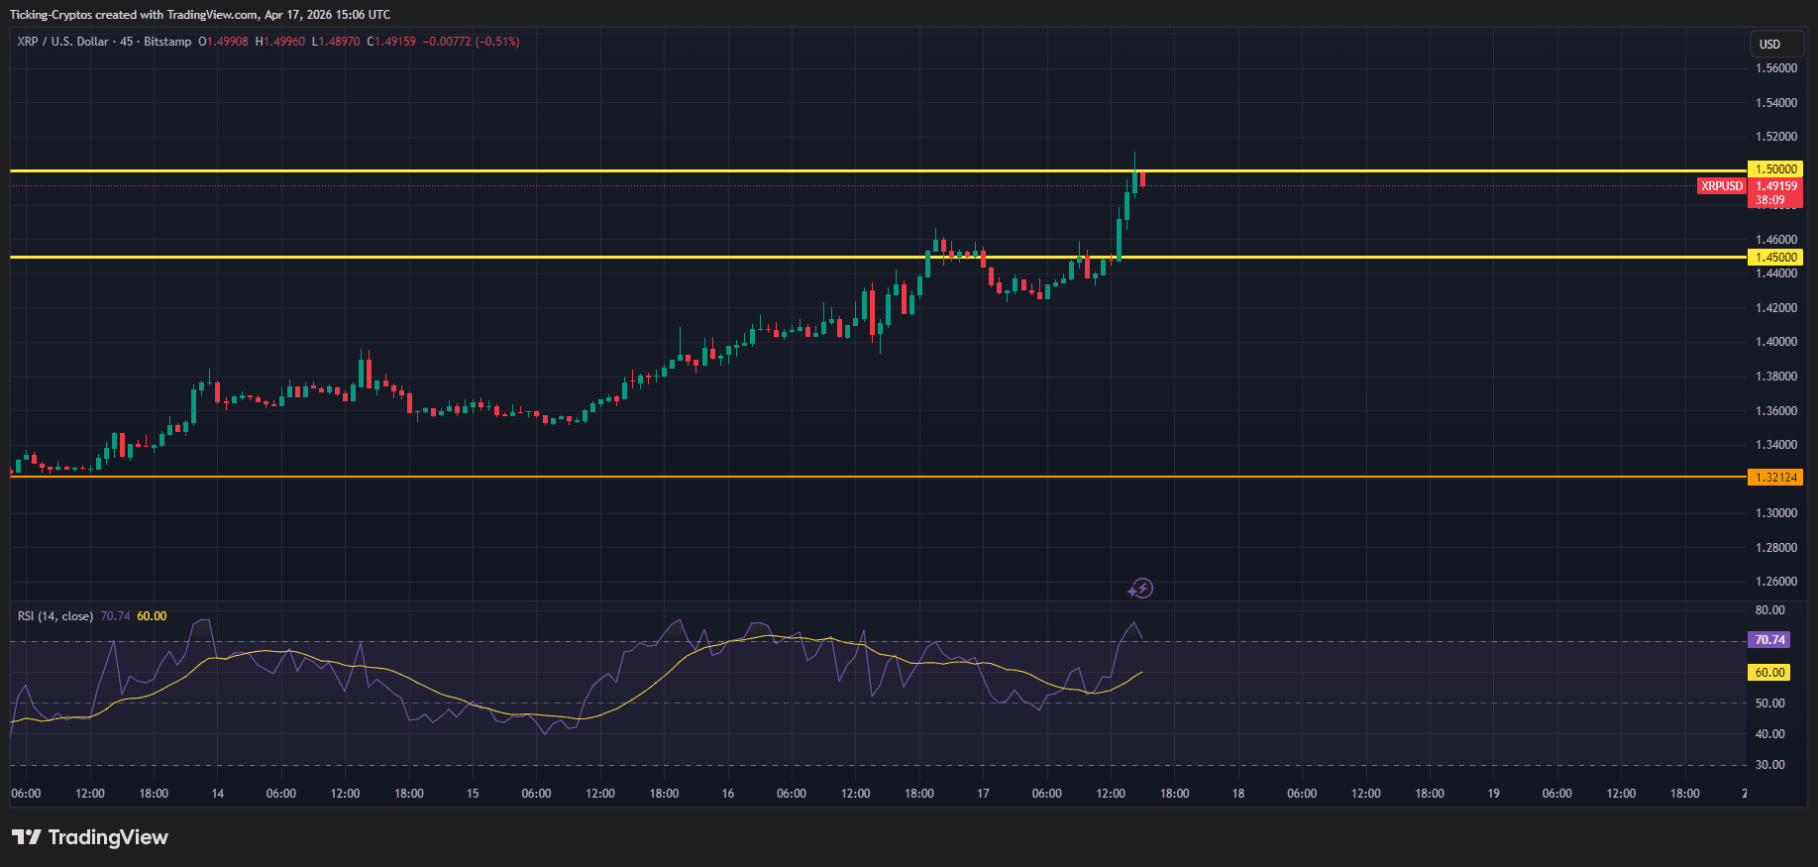Click the 1.26000 price axis level
Image resolution: width=1818 pixels, height=867 pixels.
click(1775, 582)
